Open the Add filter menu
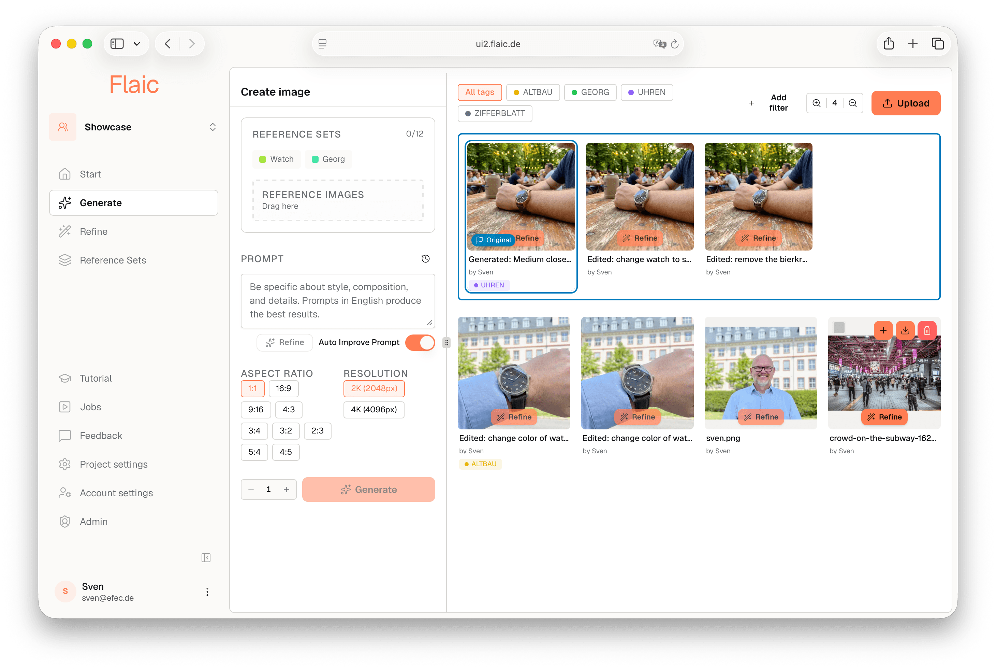 coord(770,103)
